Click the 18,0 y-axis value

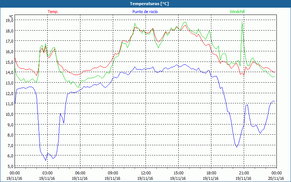(x=9, y=31)
